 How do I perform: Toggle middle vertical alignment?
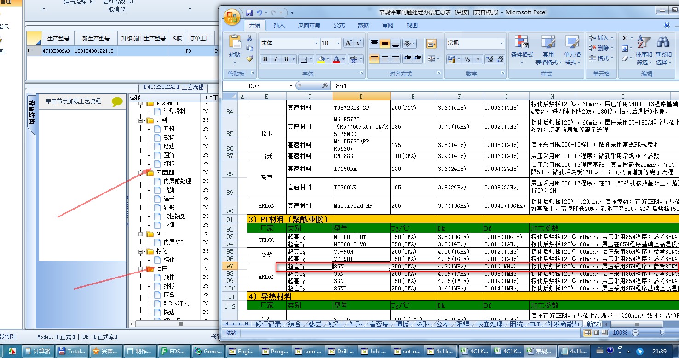(385, 44)
